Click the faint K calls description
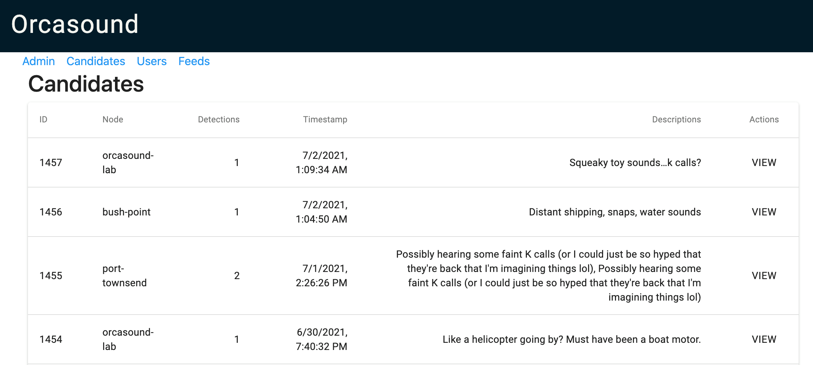Viewport: 813px width, 365px height. [x=548, y=276]
